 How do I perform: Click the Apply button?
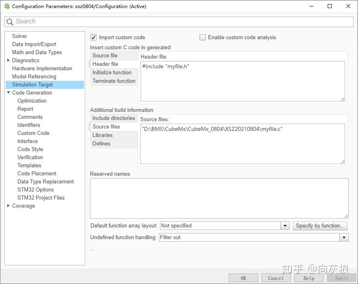pyautogui.click(x=341, y=278)
